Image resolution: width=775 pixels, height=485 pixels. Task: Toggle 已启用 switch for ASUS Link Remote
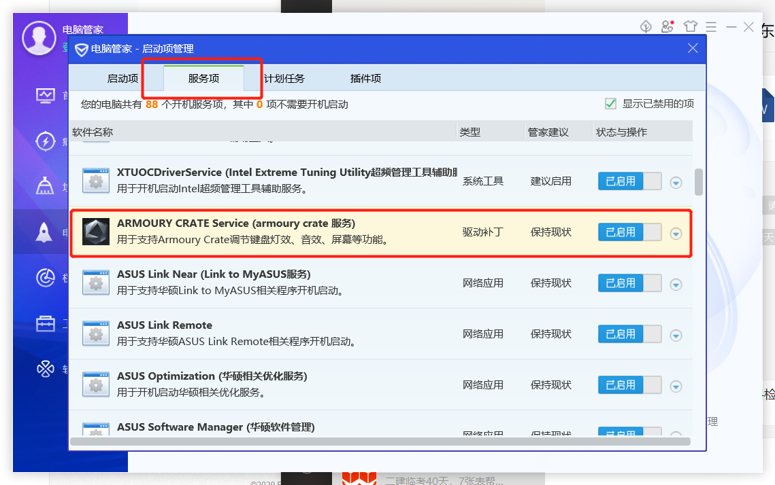click(x=629, y=334)
